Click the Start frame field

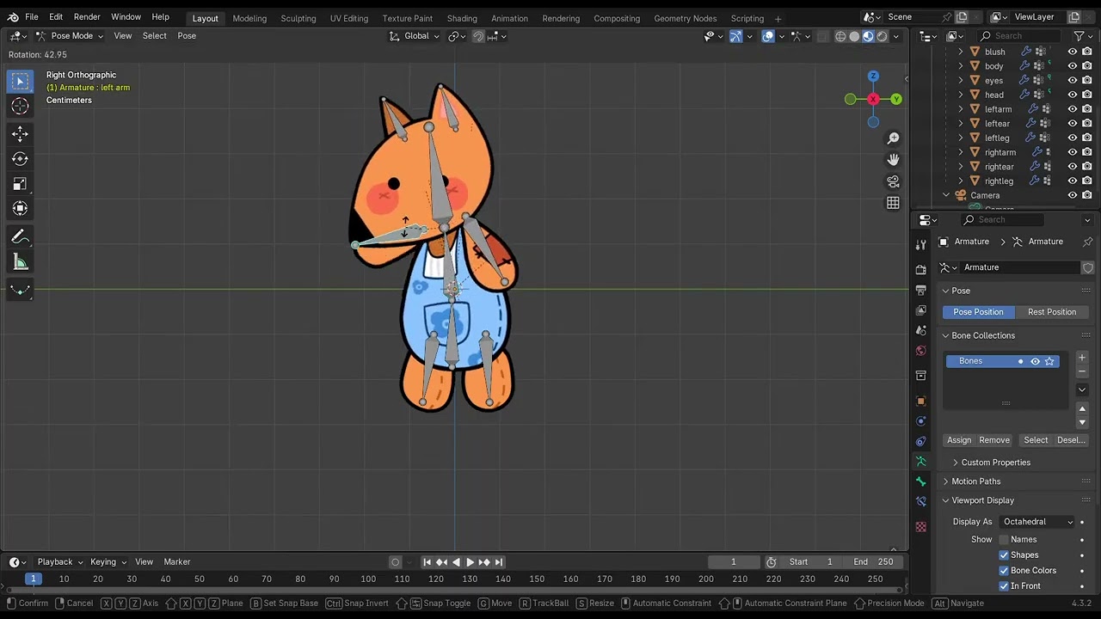[811, 562]
